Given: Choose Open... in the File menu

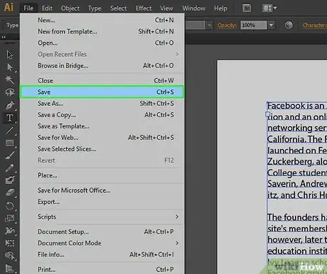Looking at the screenshot, I should (x=102, y=43).
